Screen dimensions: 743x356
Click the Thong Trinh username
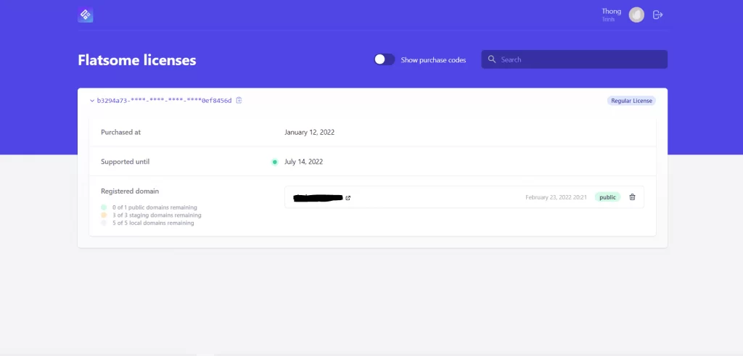pos(611,15)
